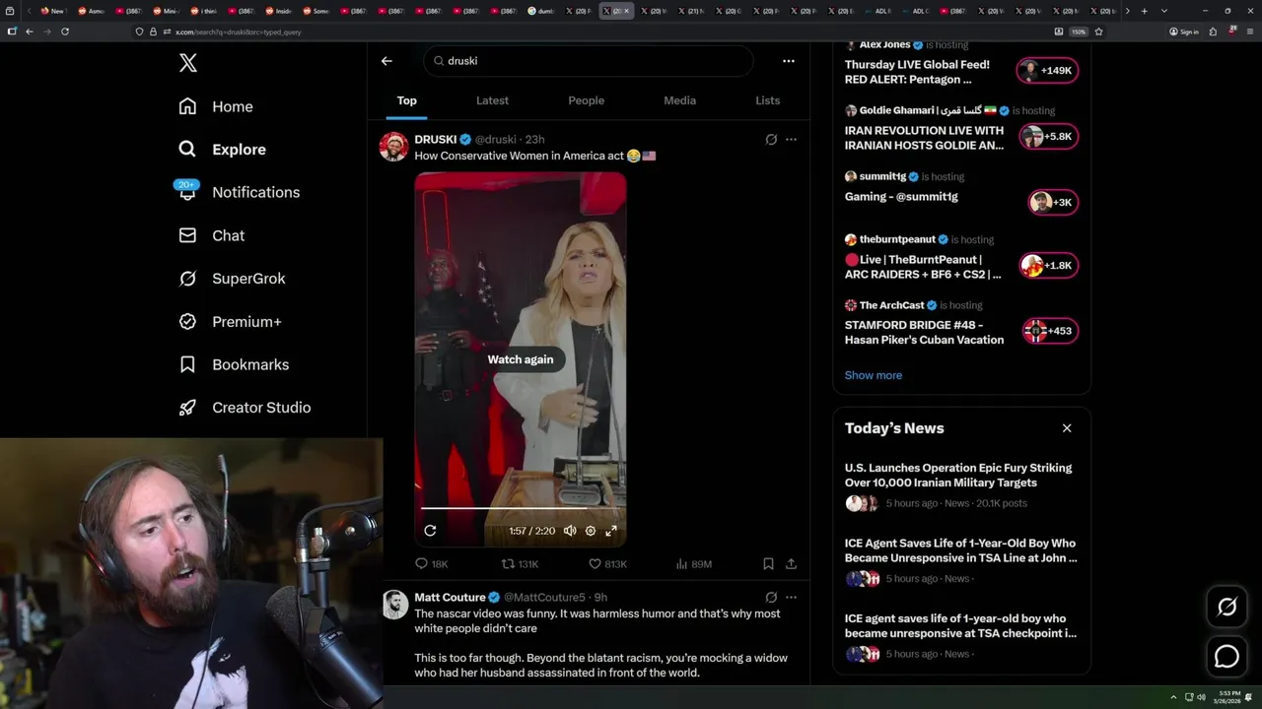Select the Top results tab

click(x=406, y=100)
